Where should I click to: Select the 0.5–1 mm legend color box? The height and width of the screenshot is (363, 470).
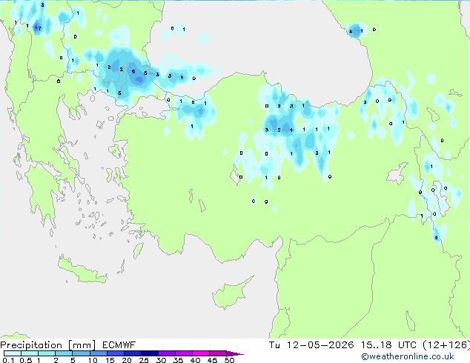pos(30,353)
